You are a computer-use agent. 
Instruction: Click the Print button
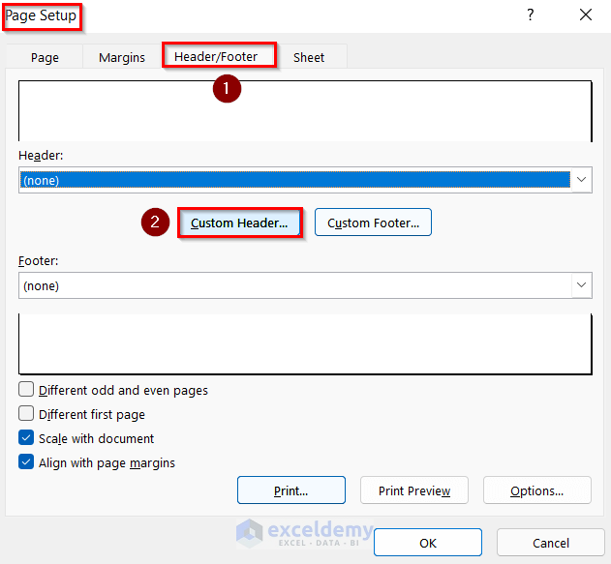coord(291,490)
